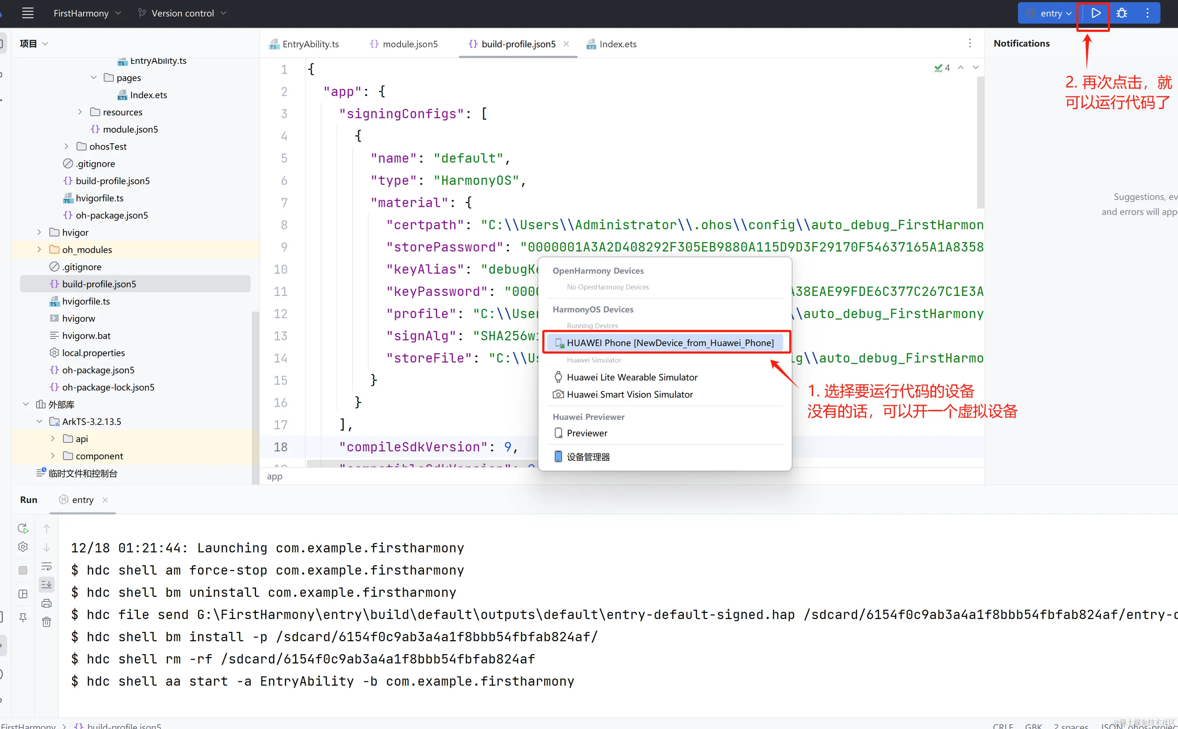Toggle soft-wrap in Run console

click(46, 566)
